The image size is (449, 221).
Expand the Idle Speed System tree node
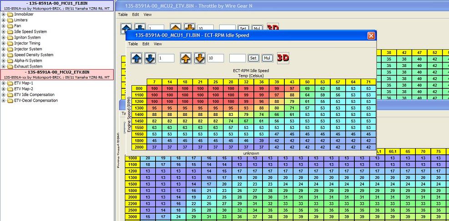(x=4, y=32)
